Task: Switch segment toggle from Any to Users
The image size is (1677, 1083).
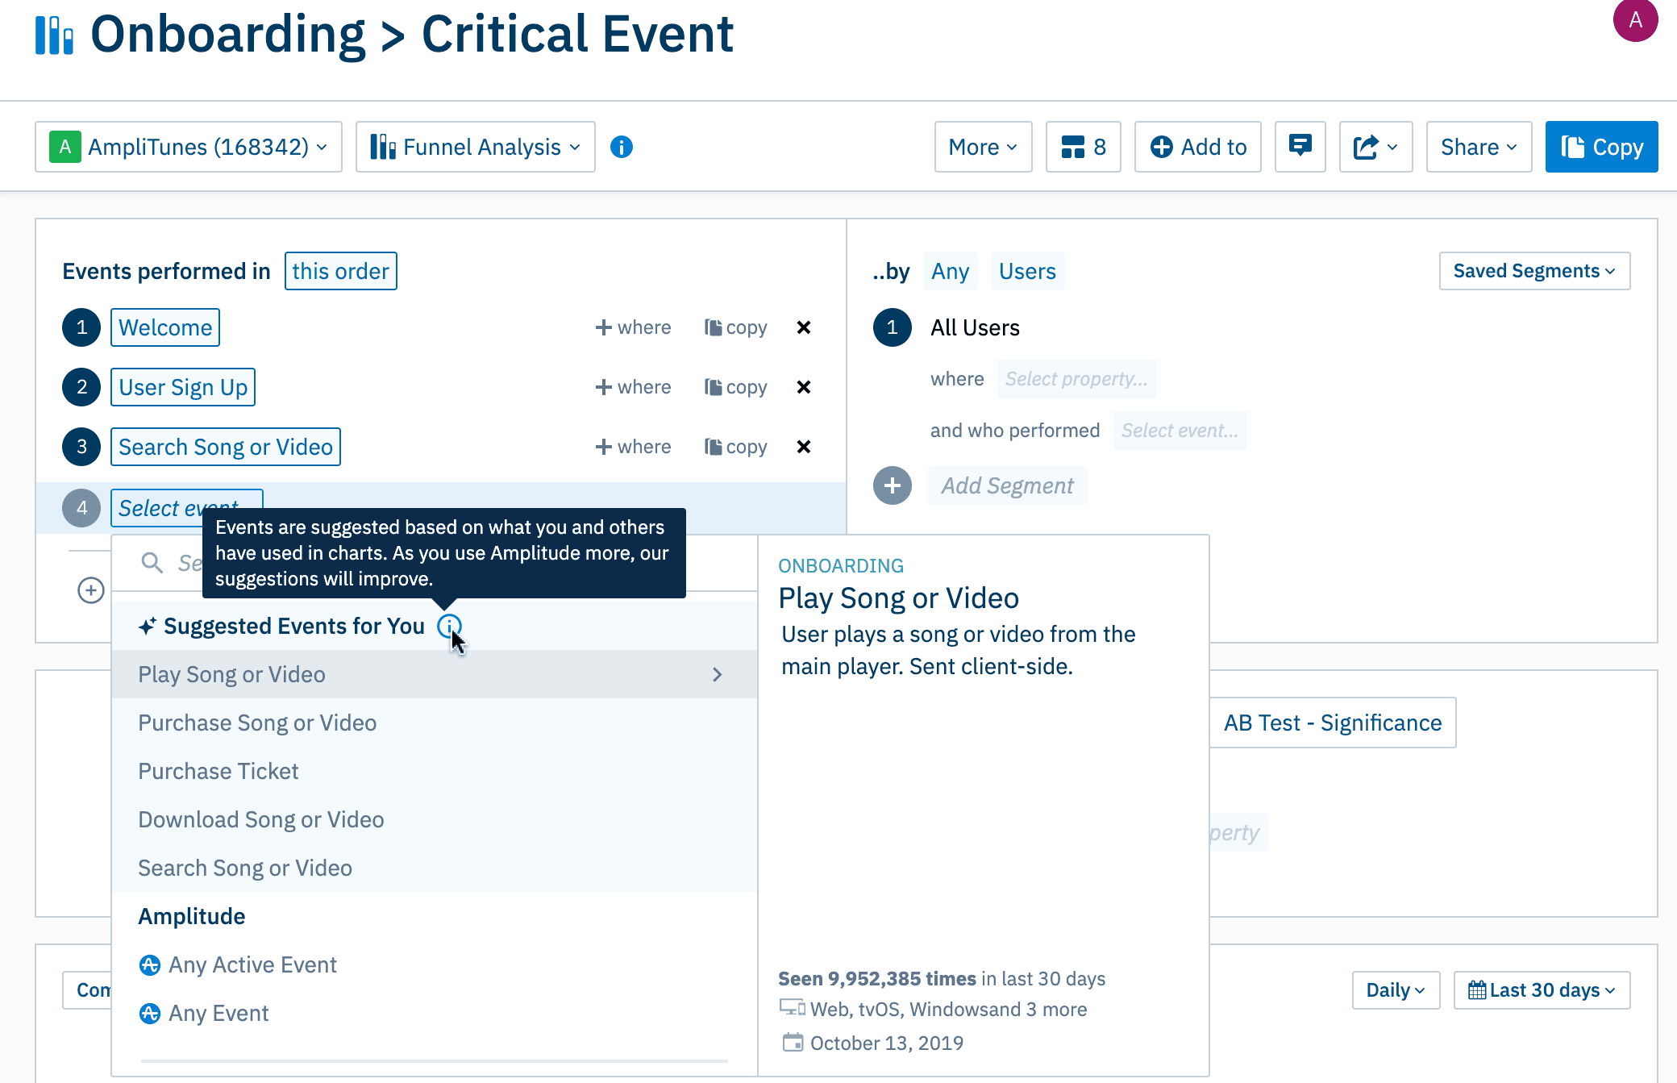Action: click(x=1027, y=271)
